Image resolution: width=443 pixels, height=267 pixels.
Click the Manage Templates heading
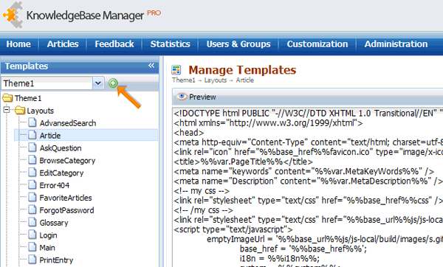[242, 70]
